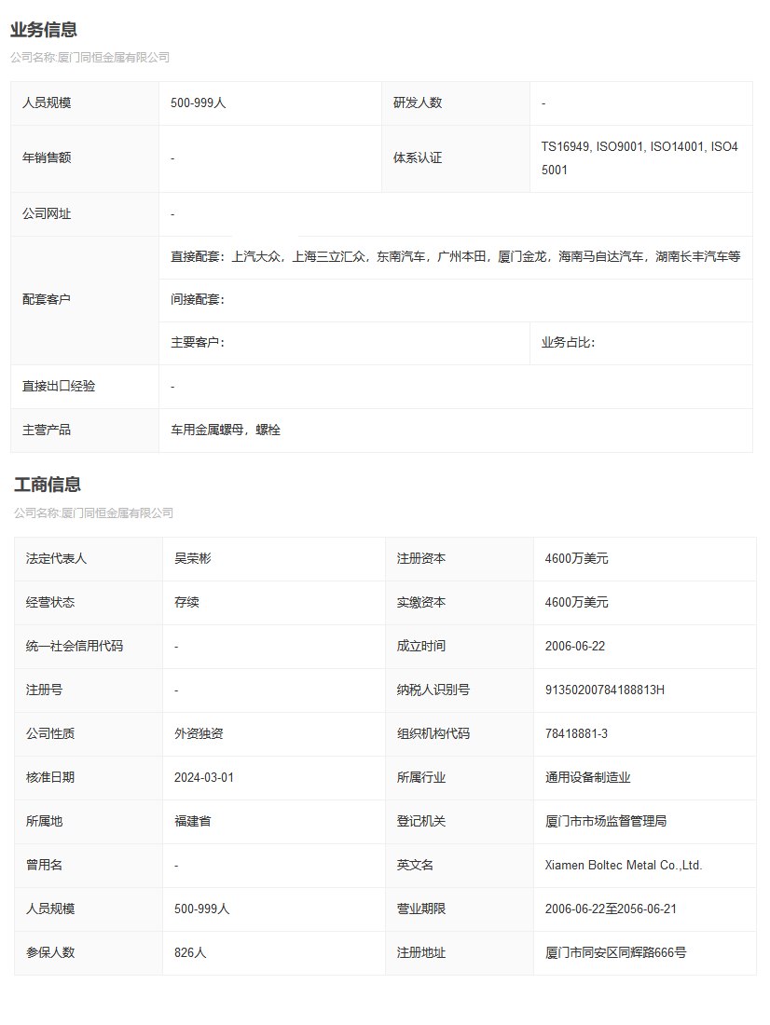Select the approval date 2024-03-01
This screenshot has height=1025, width=770.
204,778
